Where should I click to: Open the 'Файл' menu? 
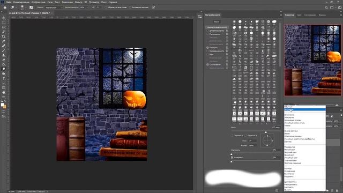tap(9, 2)
